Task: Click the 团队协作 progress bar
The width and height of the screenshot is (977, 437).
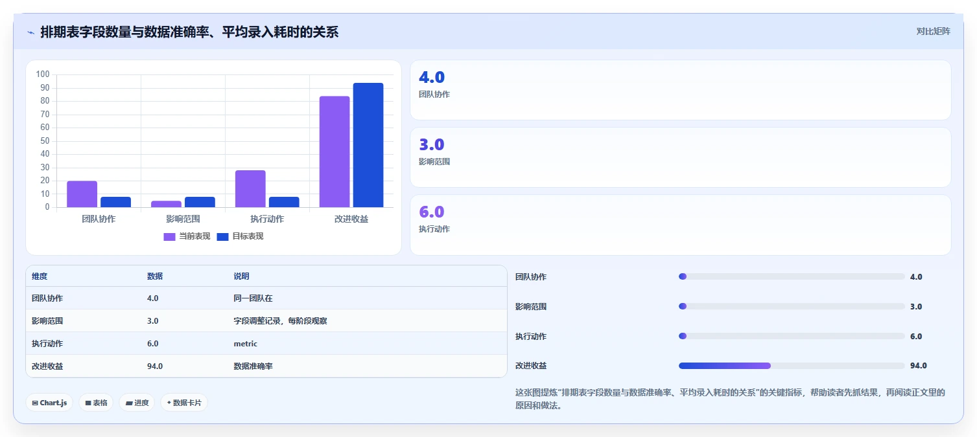Action: (x=792, y=276)
